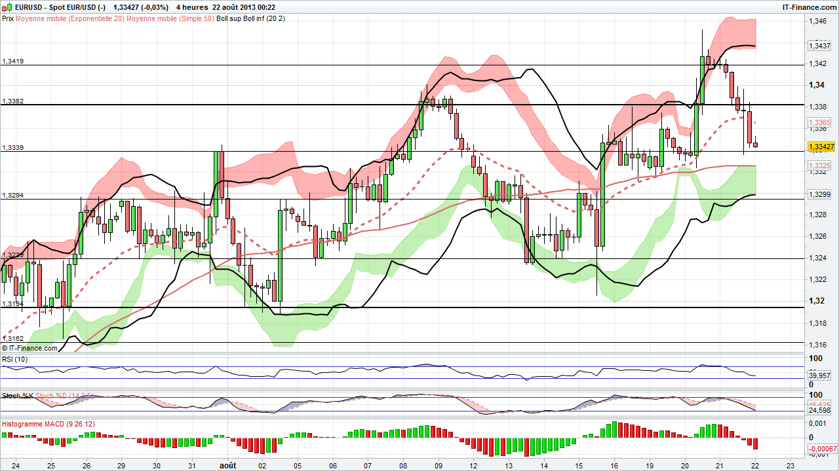Image resolution: width=839 pixels, height=471 pixels.
Task: Click the 'août' label on the time axis
Action: pyautogui.click(x=227, y=465)
